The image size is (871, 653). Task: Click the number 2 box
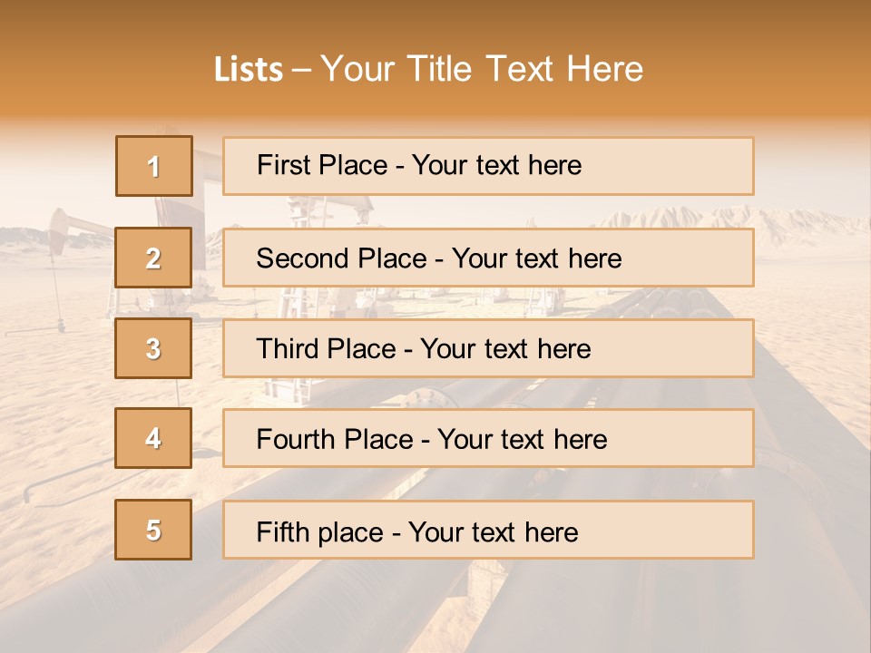(153, 258)
